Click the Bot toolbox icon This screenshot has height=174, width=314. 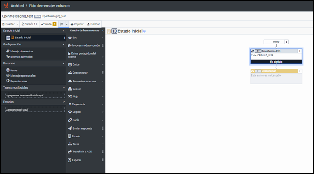(70, 37)
